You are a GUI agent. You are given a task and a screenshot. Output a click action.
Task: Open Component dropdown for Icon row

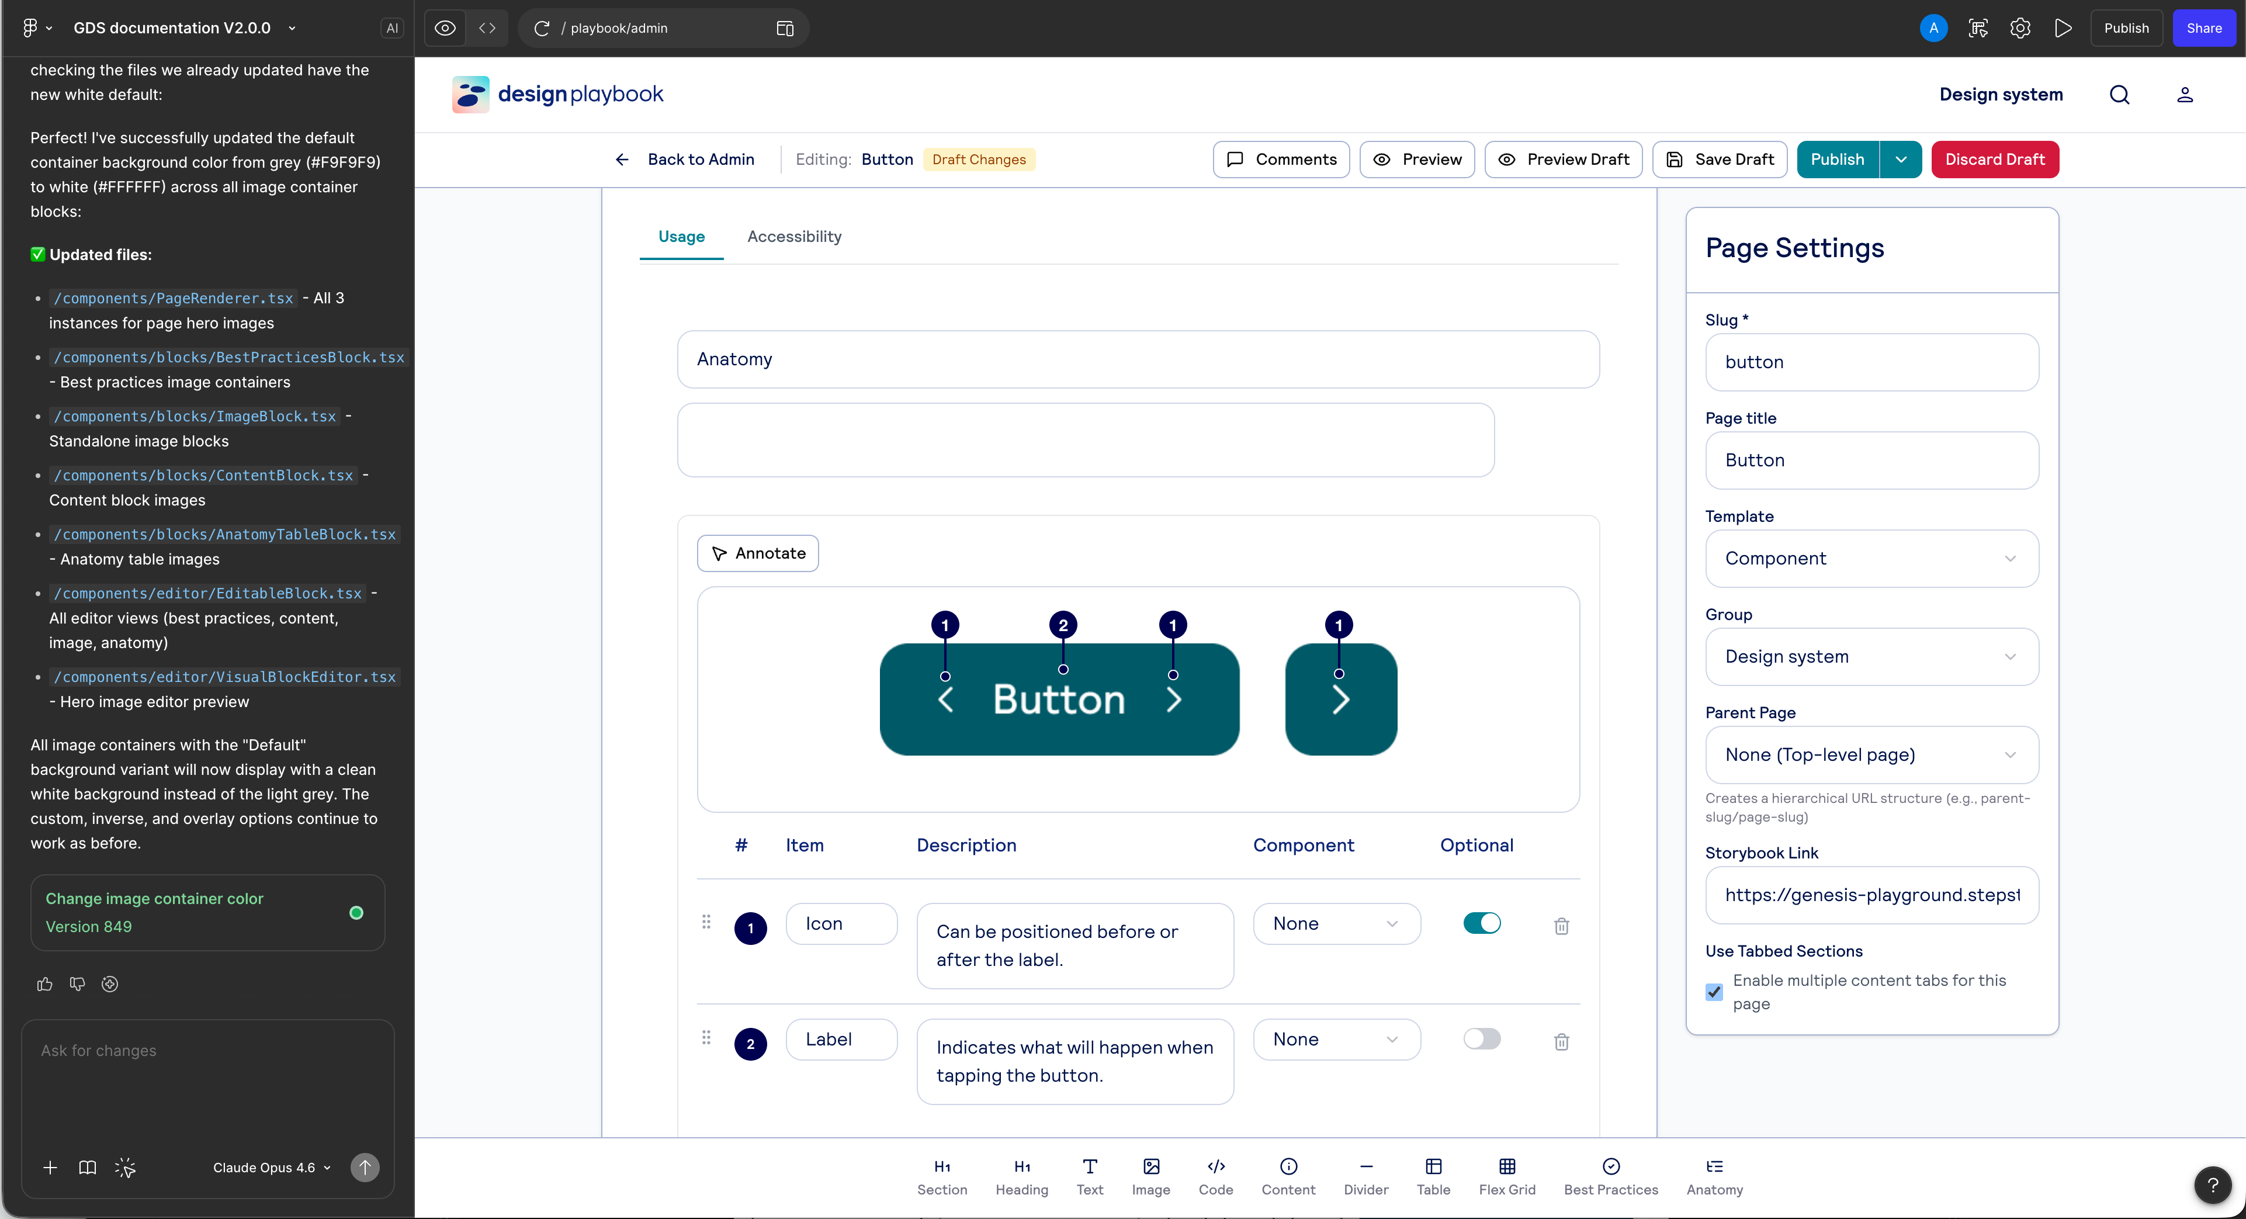tap(1336, 924)
